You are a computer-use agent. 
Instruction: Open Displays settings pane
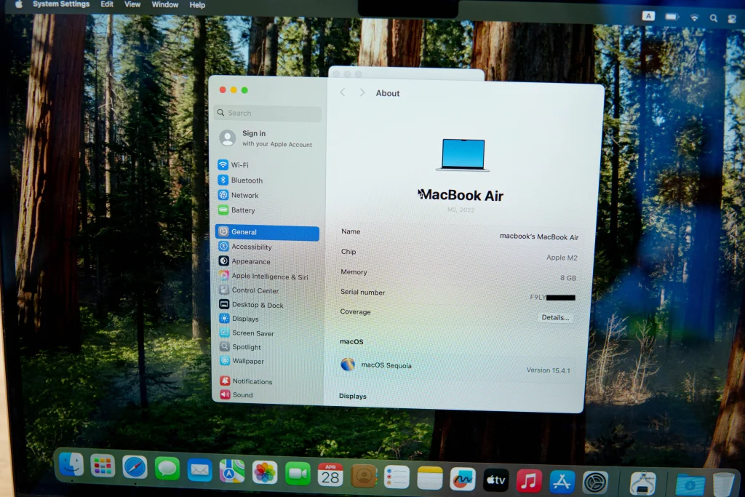(245, 319)
